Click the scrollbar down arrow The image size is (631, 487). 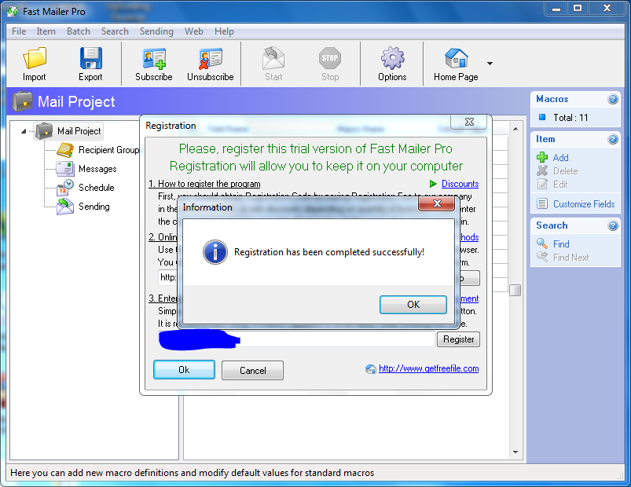click(515, 452)
